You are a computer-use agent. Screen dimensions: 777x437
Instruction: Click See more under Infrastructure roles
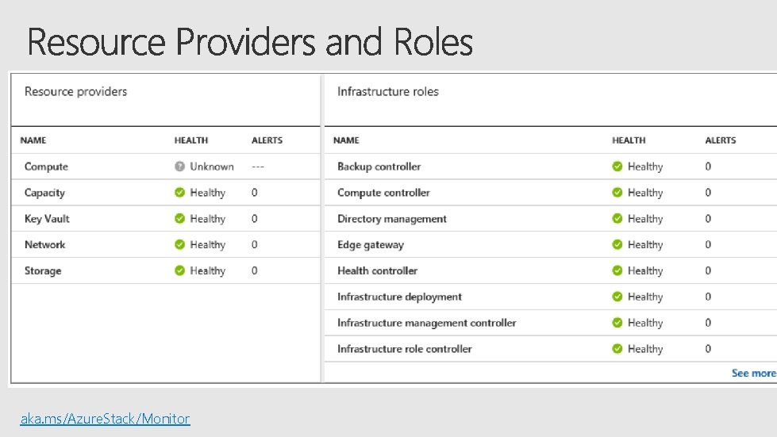coord(752,373)
